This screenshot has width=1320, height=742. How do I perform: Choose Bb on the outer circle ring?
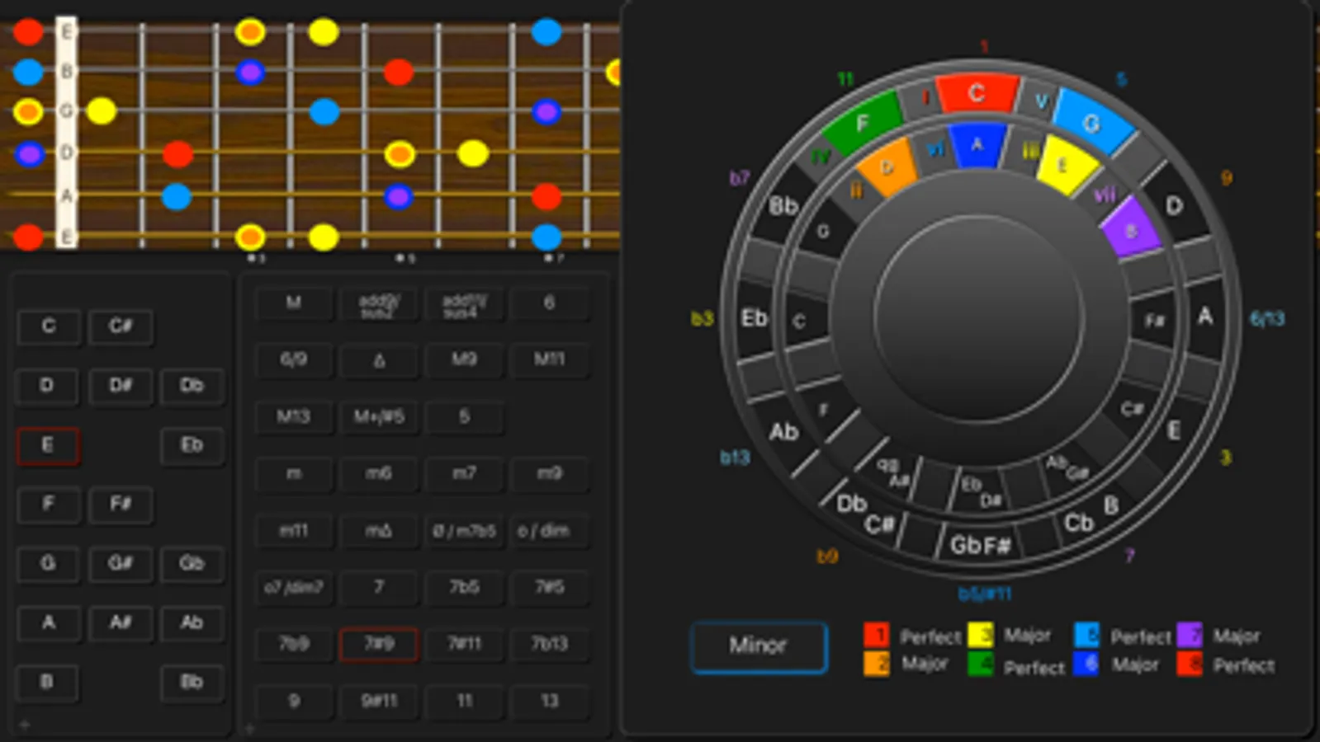(783, 206)
